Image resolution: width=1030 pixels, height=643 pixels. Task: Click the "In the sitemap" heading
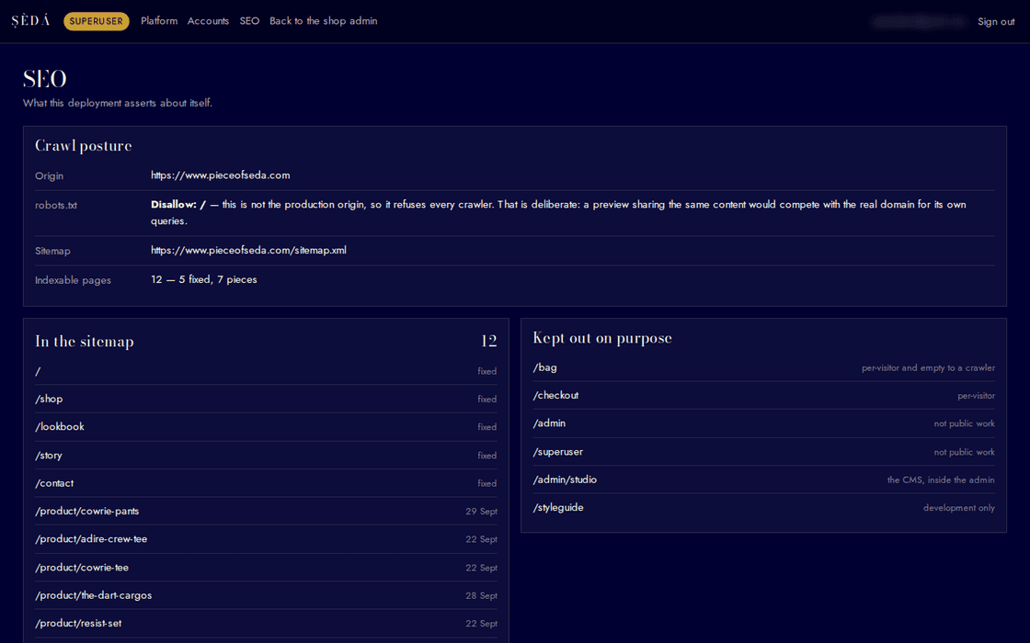coord(84,341)
